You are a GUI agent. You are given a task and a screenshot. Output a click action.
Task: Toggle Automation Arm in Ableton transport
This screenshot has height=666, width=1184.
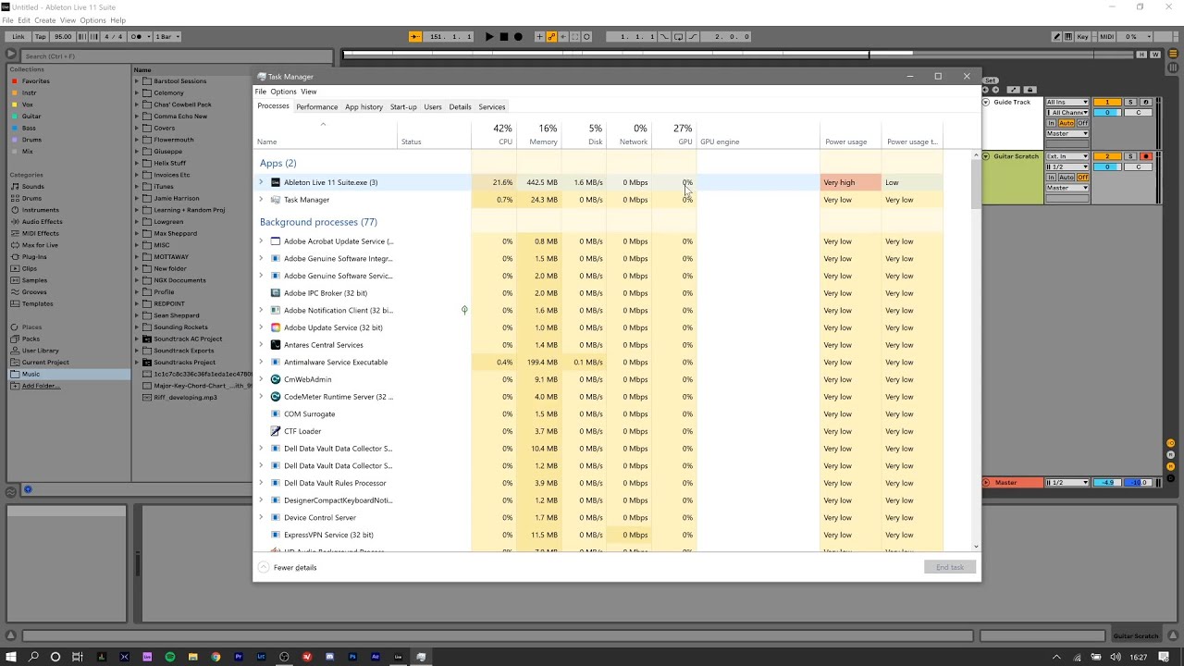click(550, 37)
